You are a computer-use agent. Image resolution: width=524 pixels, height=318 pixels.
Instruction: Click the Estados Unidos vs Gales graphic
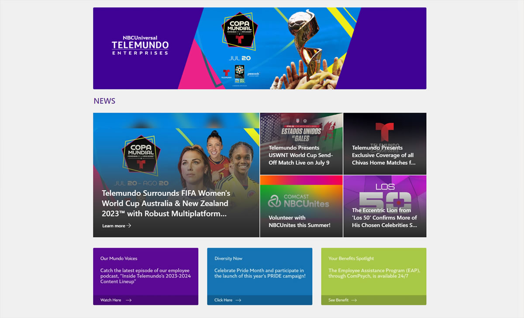[301, 134]
